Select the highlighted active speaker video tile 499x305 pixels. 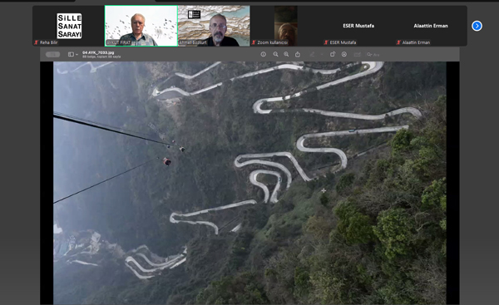pos(141,26)
